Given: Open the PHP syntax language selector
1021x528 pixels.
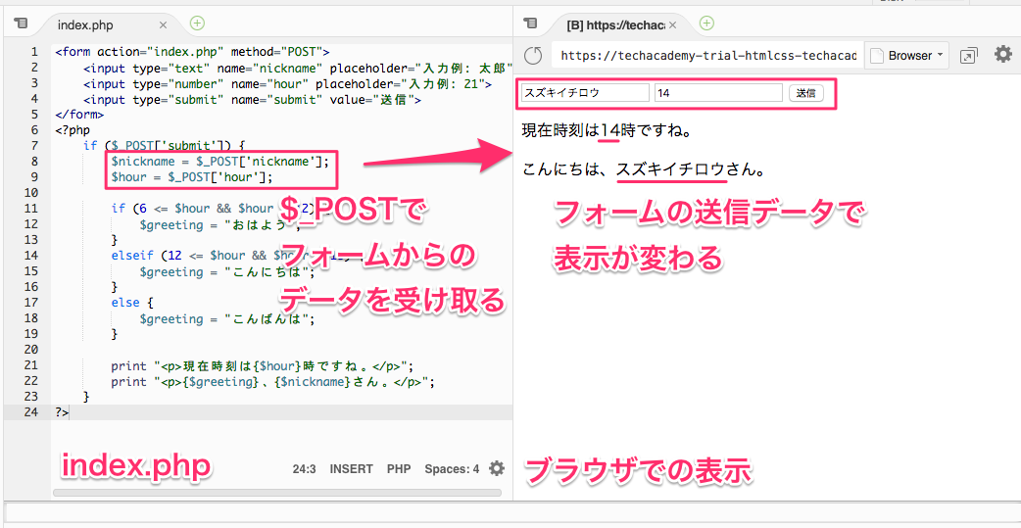Looking at the screenshot, I should tap(399, 469).
